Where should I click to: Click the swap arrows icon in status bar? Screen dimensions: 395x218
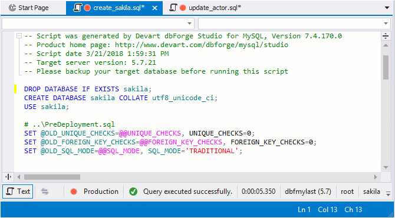[x=45, y=191]
